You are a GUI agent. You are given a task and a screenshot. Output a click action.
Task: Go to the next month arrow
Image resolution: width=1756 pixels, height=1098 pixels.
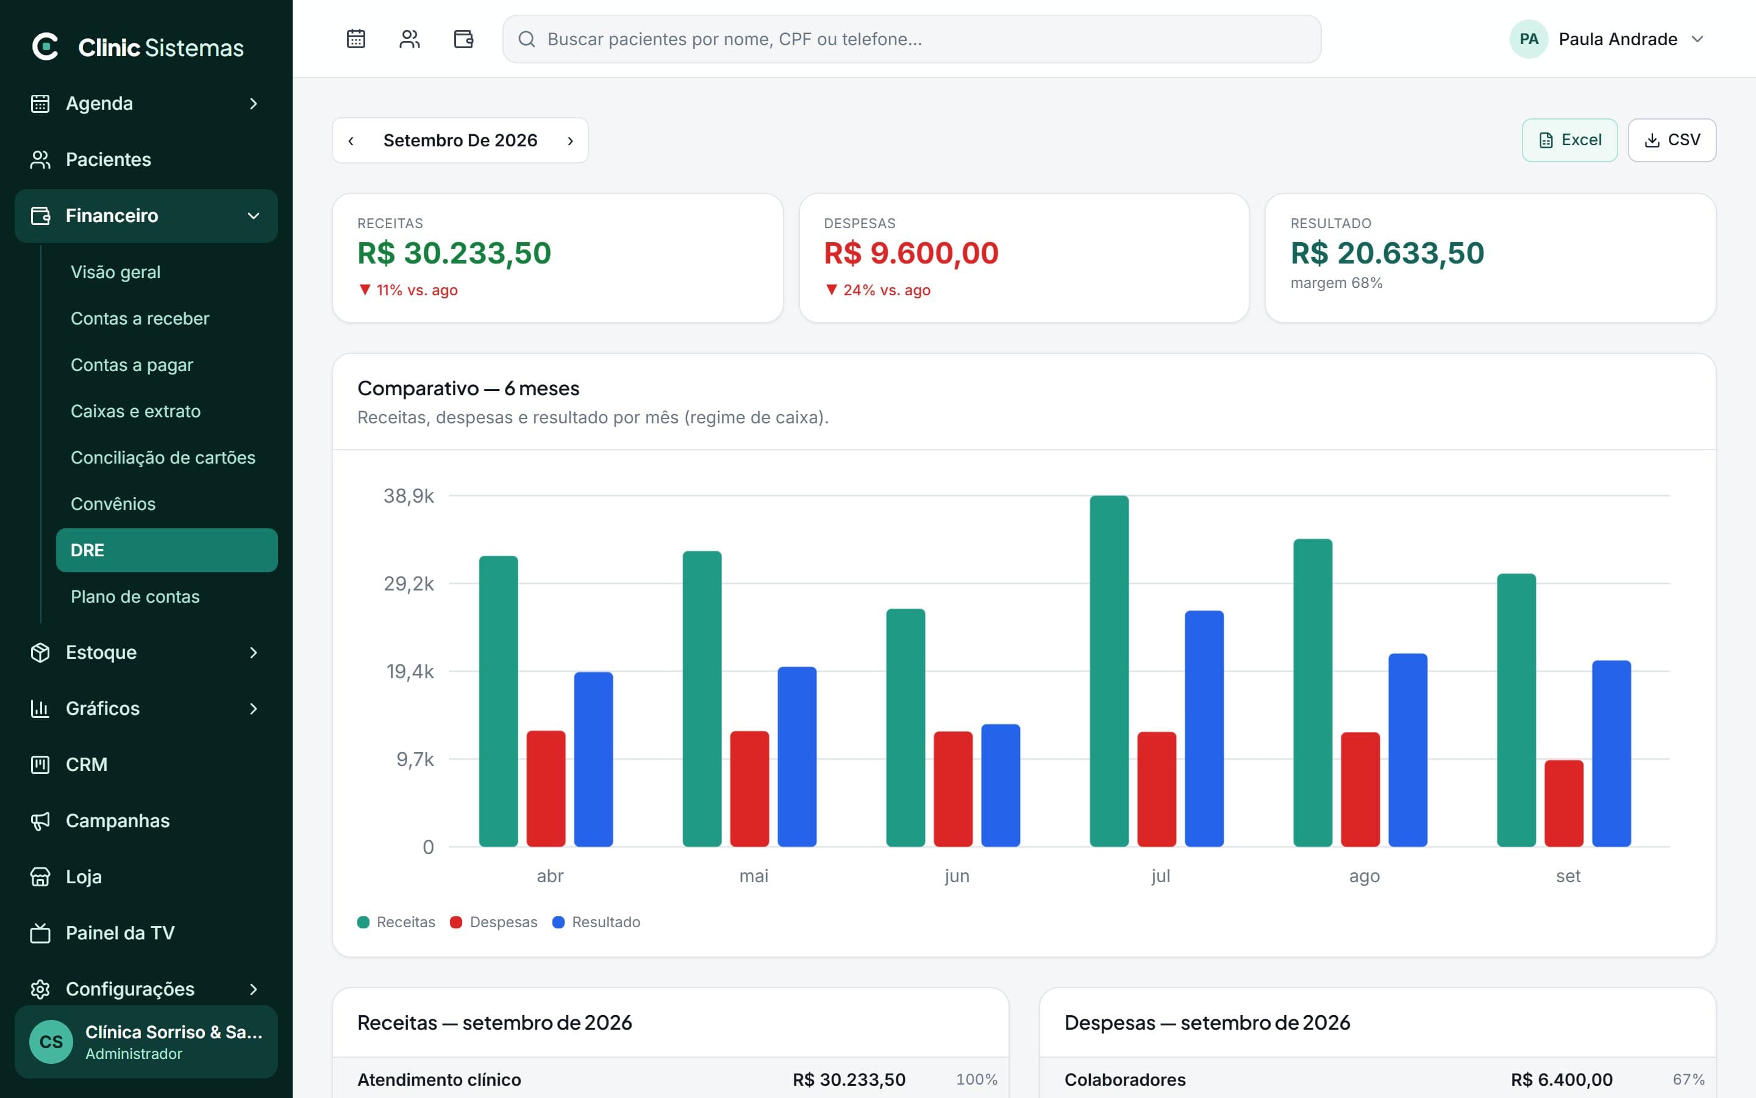[x=570, y=141]
